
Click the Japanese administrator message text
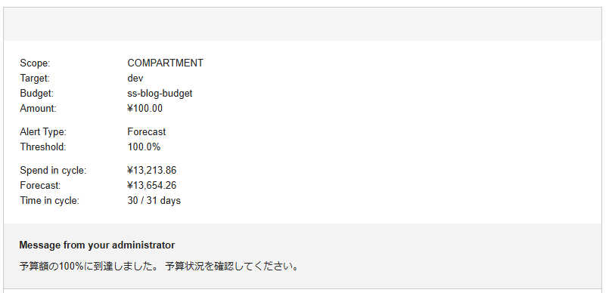(x=159, y=267)
